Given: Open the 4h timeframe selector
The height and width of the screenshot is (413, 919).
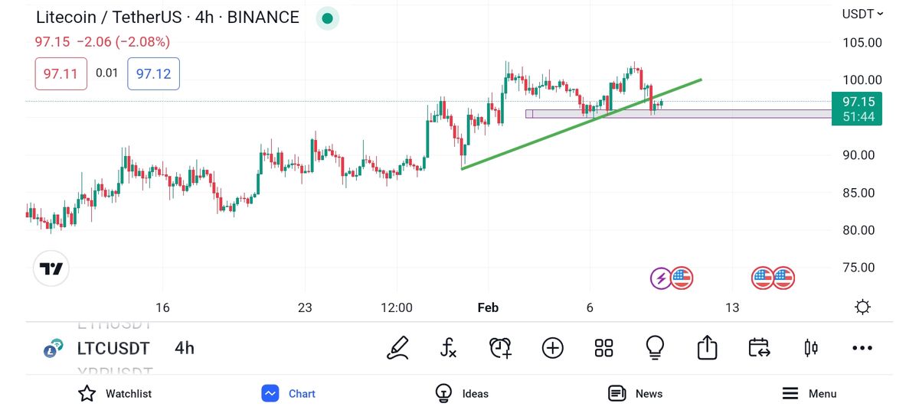Looking at the screenshot, I should tap(185, 349).
